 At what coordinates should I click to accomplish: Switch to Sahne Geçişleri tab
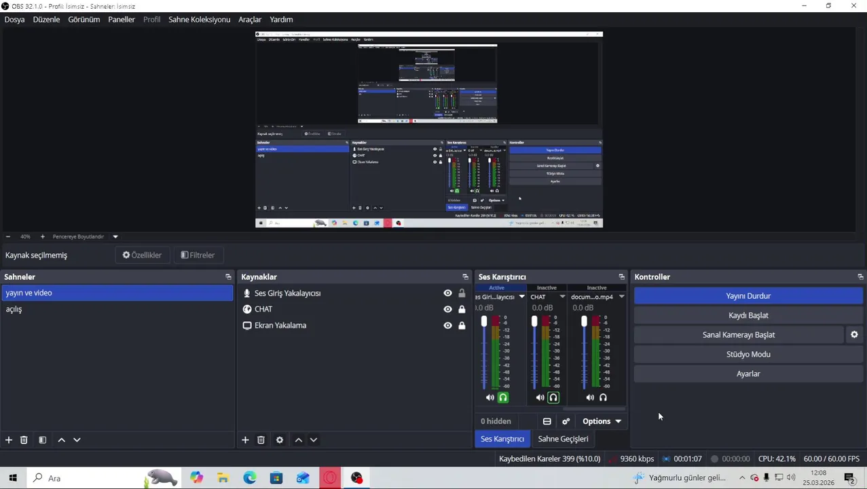563,439
